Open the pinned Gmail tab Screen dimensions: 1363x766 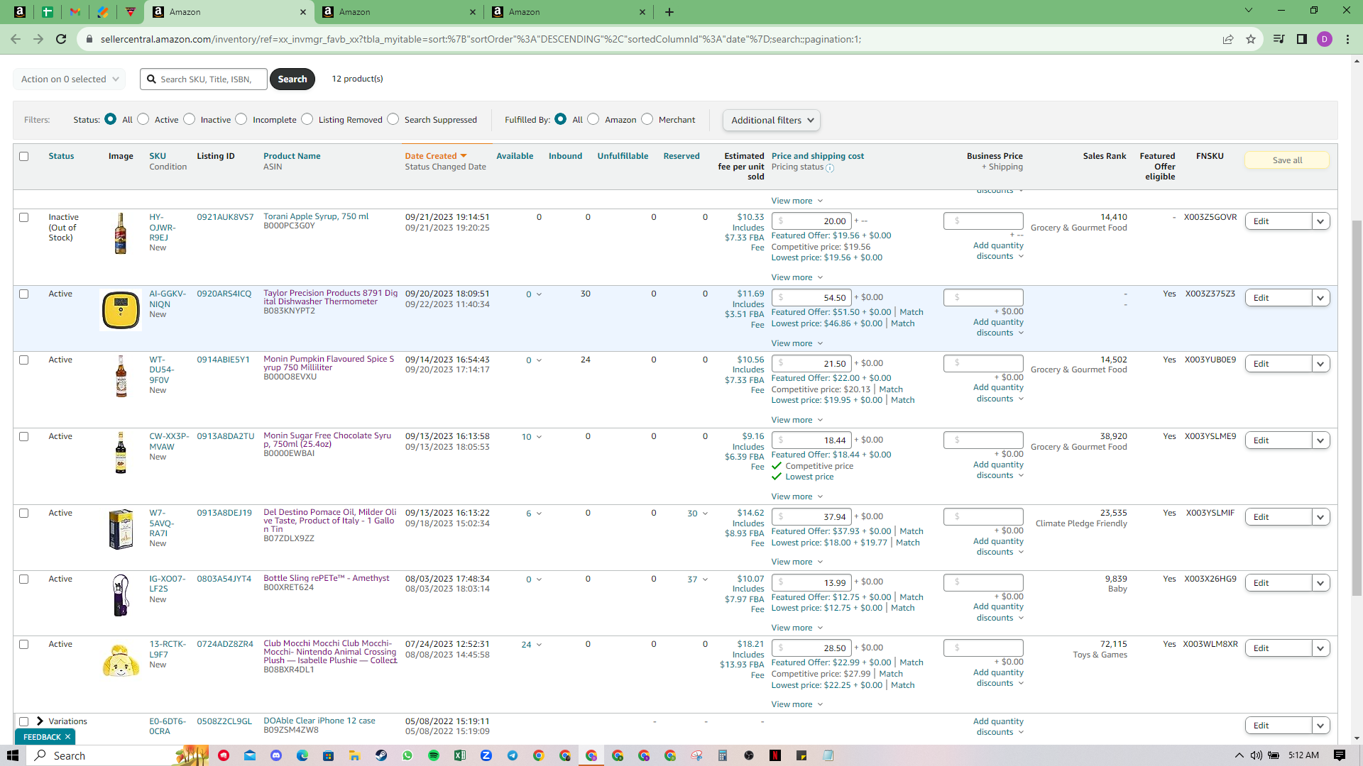pos(75,12)
